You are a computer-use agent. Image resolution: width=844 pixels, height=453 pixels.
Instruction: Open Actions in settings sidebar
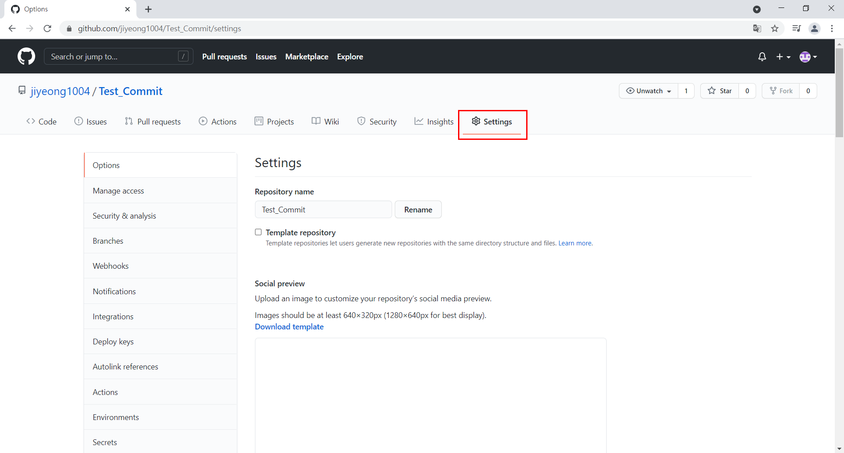click(160, 392)
